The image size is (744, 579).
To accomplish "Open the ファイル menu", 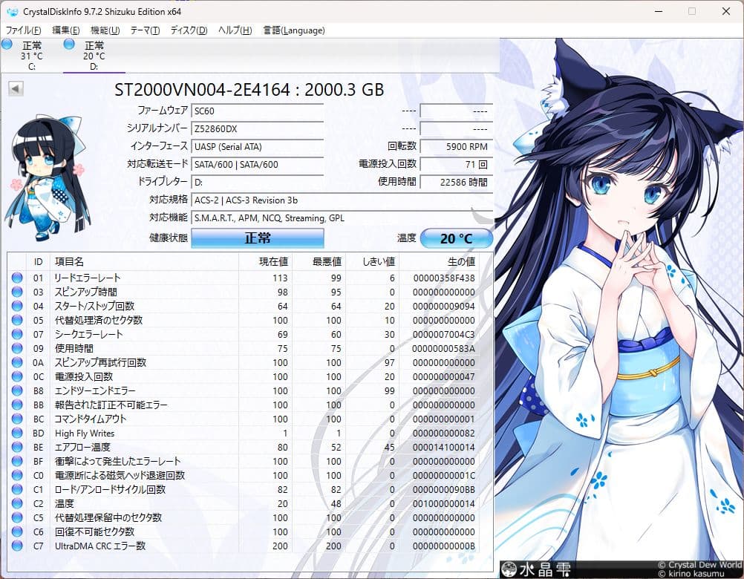I will pyautogui.click(x=22, y=30).
